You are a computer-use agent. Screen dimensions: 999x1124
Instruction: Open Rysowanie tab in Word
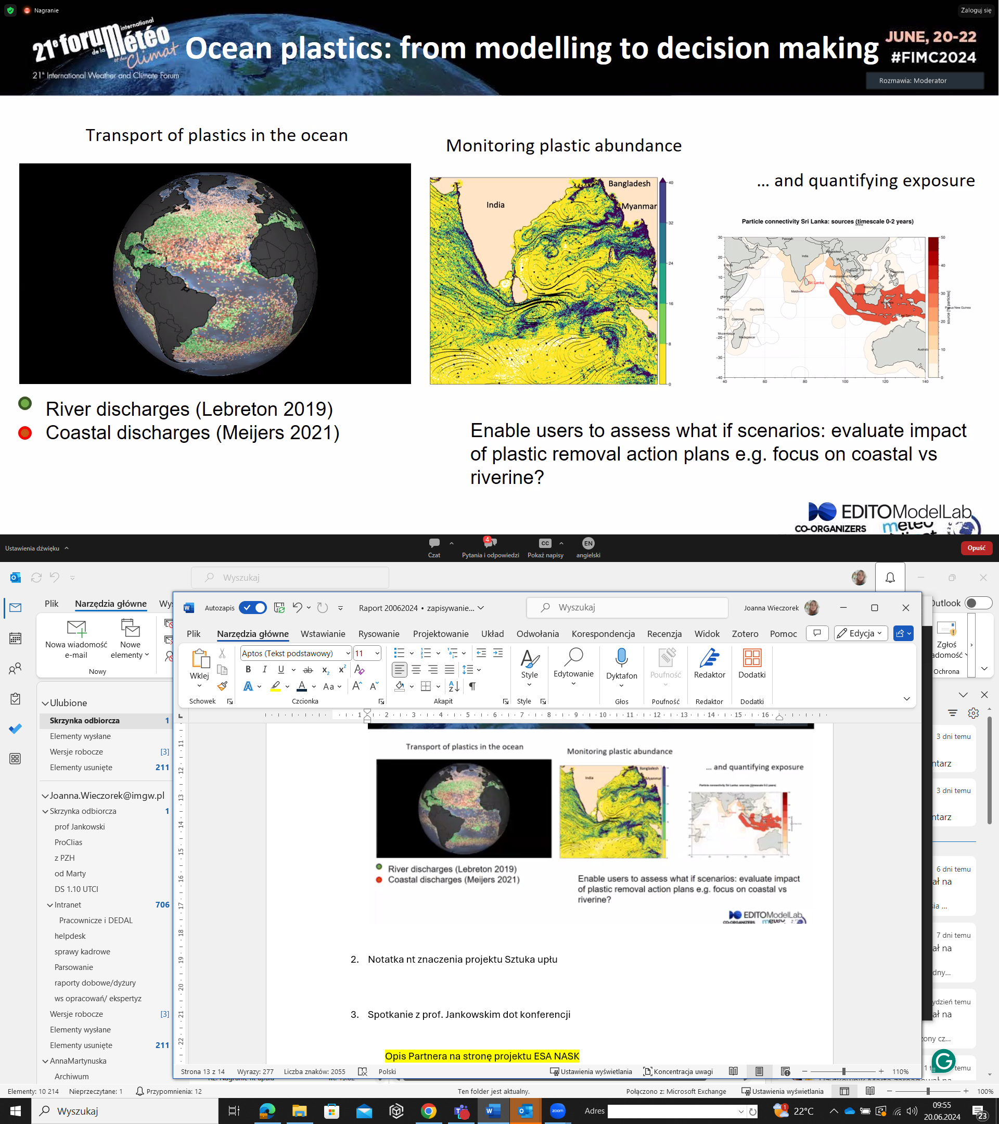[x=379, y=633]
